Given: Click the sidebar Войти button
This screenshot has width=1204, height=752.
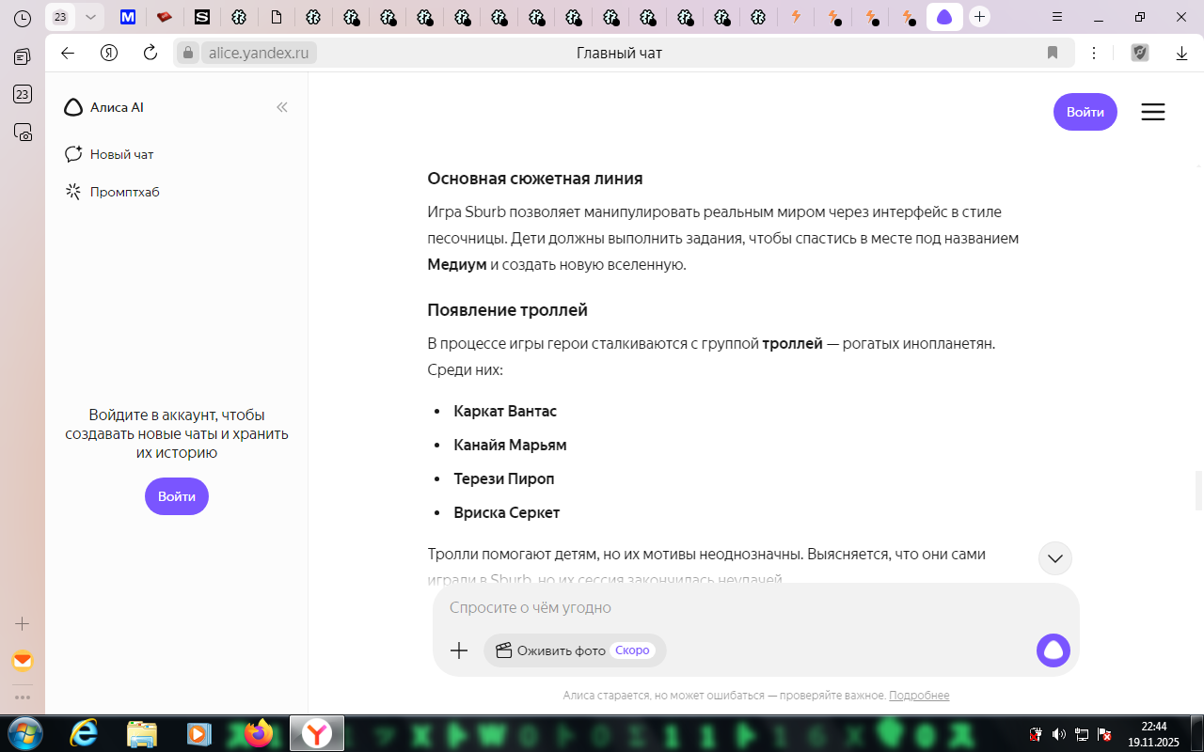Looking at the screenshot, I should tap(177, 496).
